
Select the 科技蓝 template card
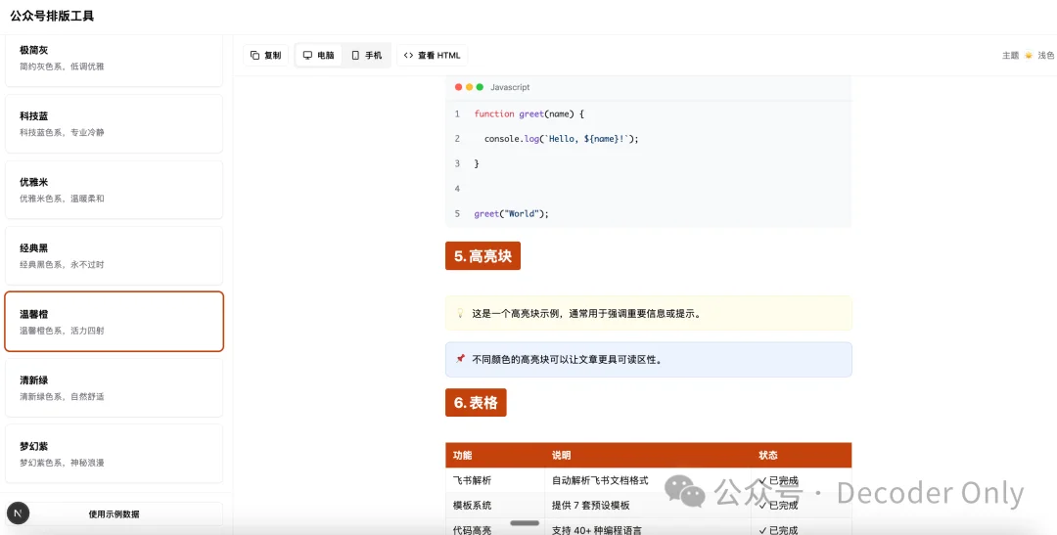114,123
